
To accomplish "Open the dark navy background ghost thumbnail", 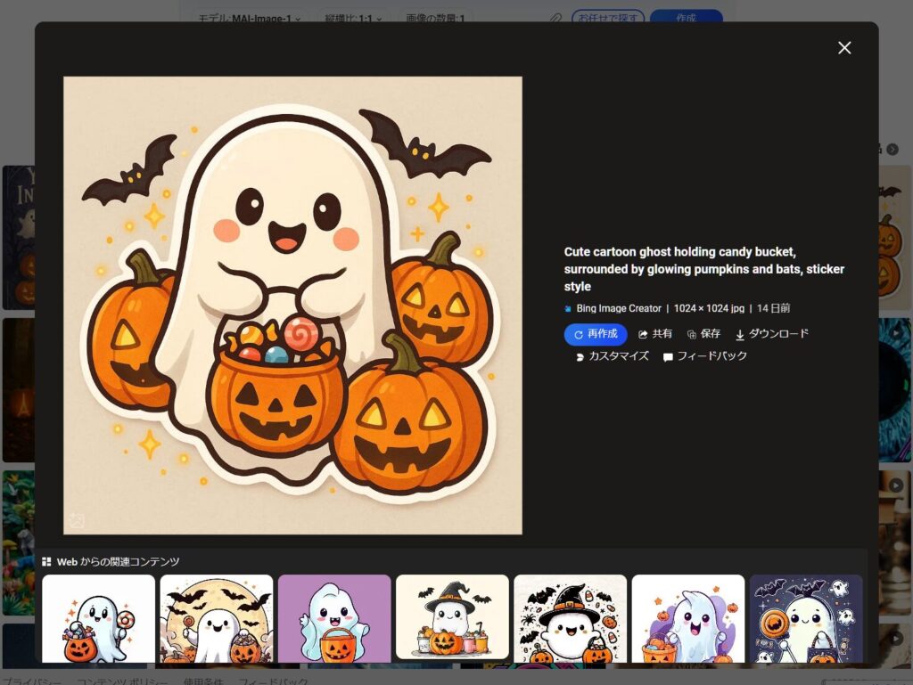I will pos(806,619).
